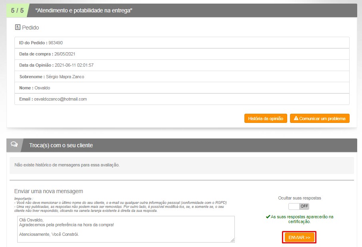Click the 5 / 5 review counter badge
Viewport: 362px width, 247px height.
(17, 10)
